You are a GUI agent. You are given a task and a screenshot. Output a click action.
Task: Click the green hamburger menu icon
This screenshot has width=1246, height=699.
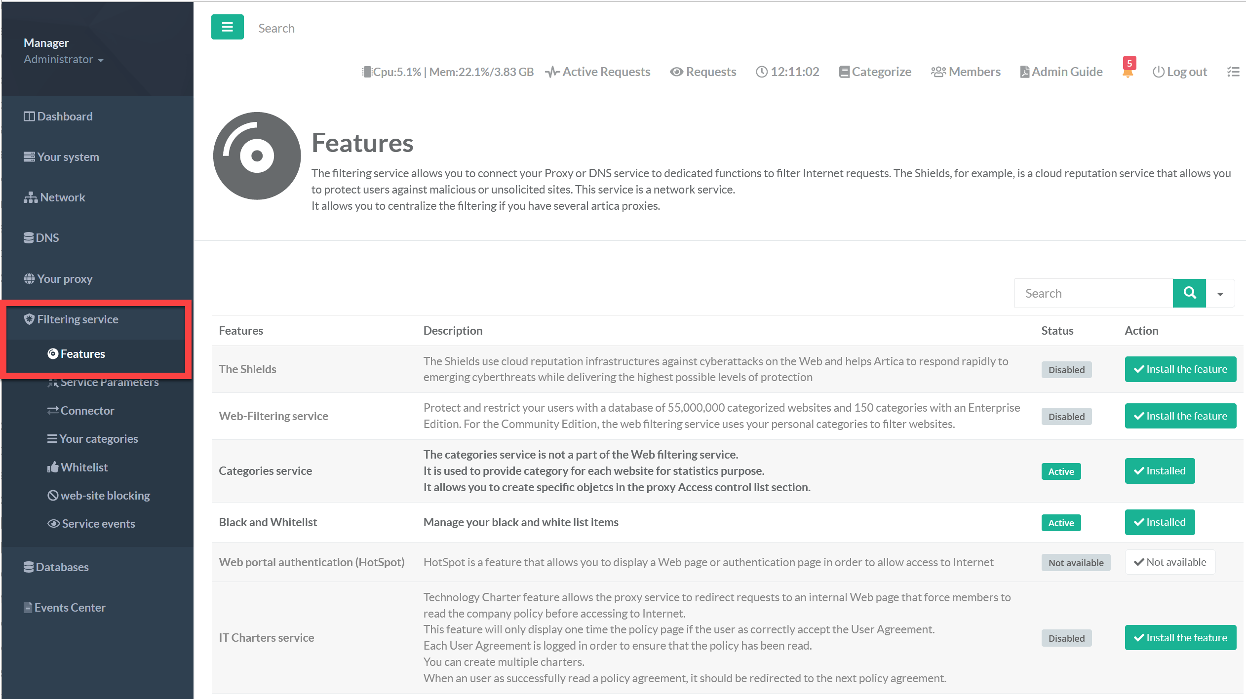(x=227, y=27)
